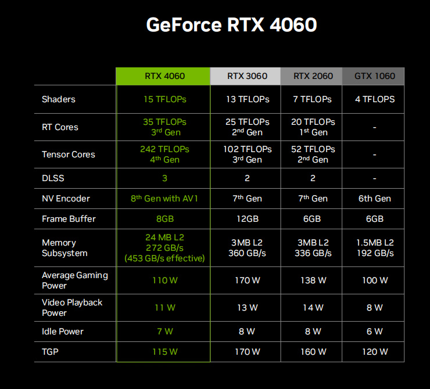
Task: Click the Shaders row label
Action: click(x=59, y=99)
